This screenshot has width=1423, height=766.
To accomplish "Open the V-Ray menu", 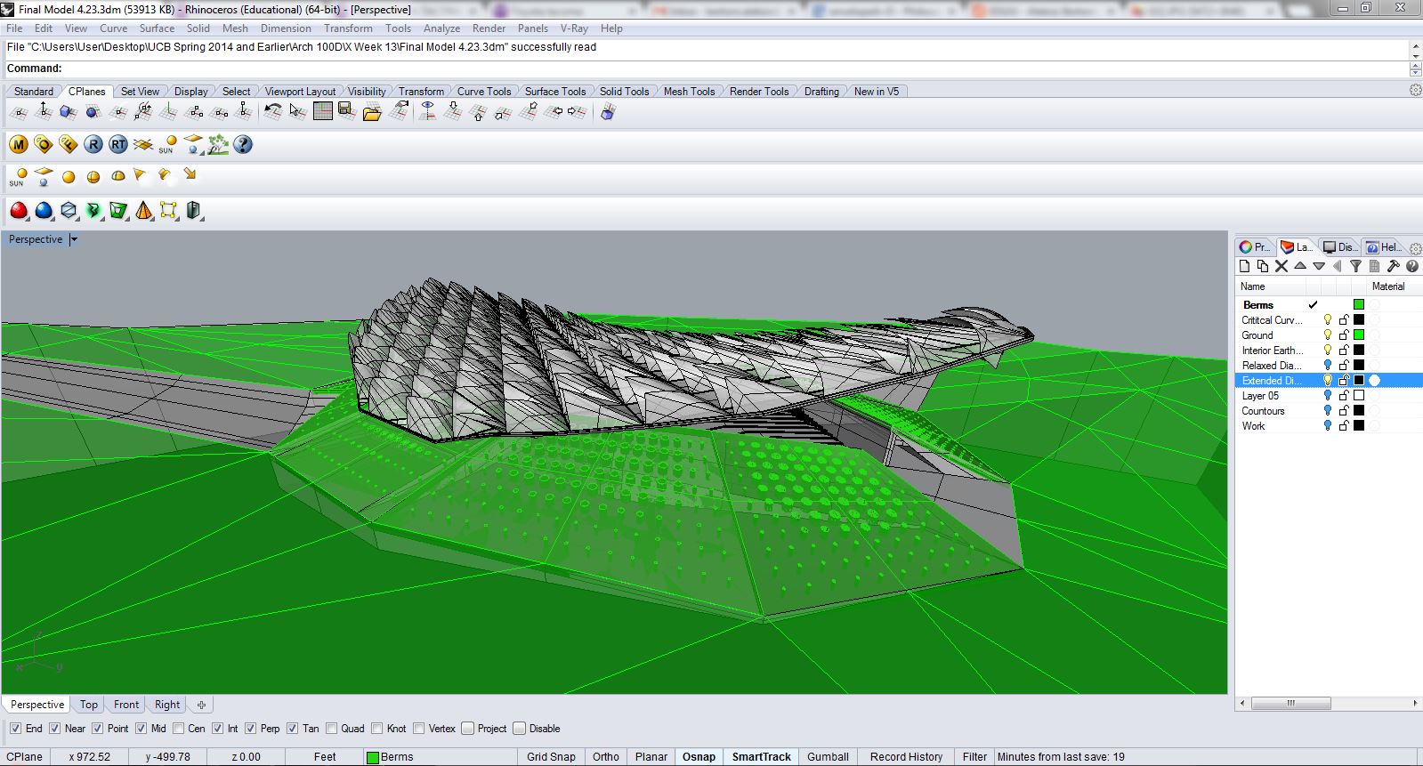I will pos(574,28).
